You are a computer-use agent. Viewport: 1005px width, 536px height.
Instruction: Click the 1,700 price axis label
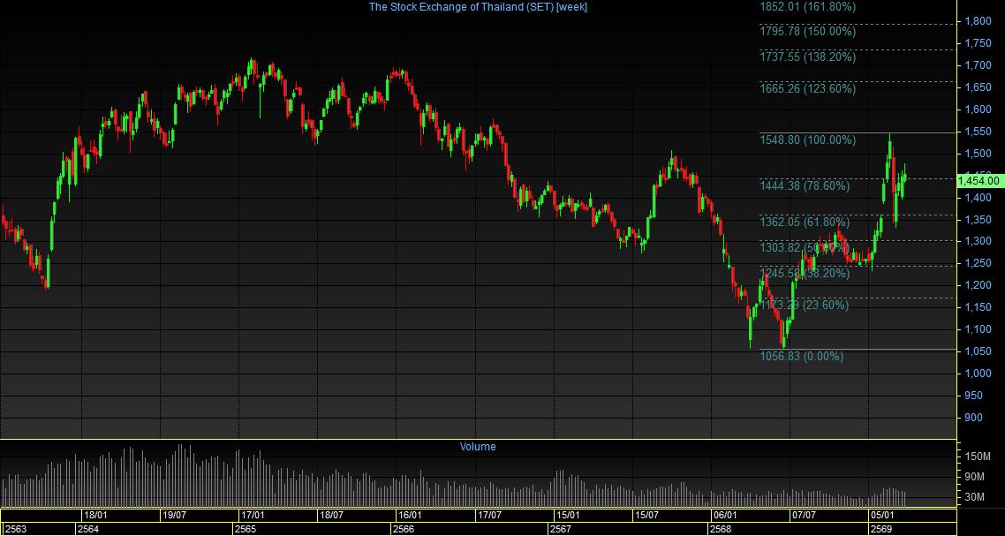tap(979, 65)
